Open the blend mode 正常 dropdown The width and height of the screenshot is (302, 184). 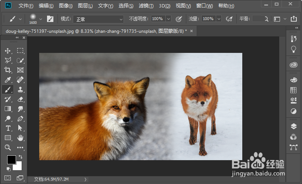(99, 19)
